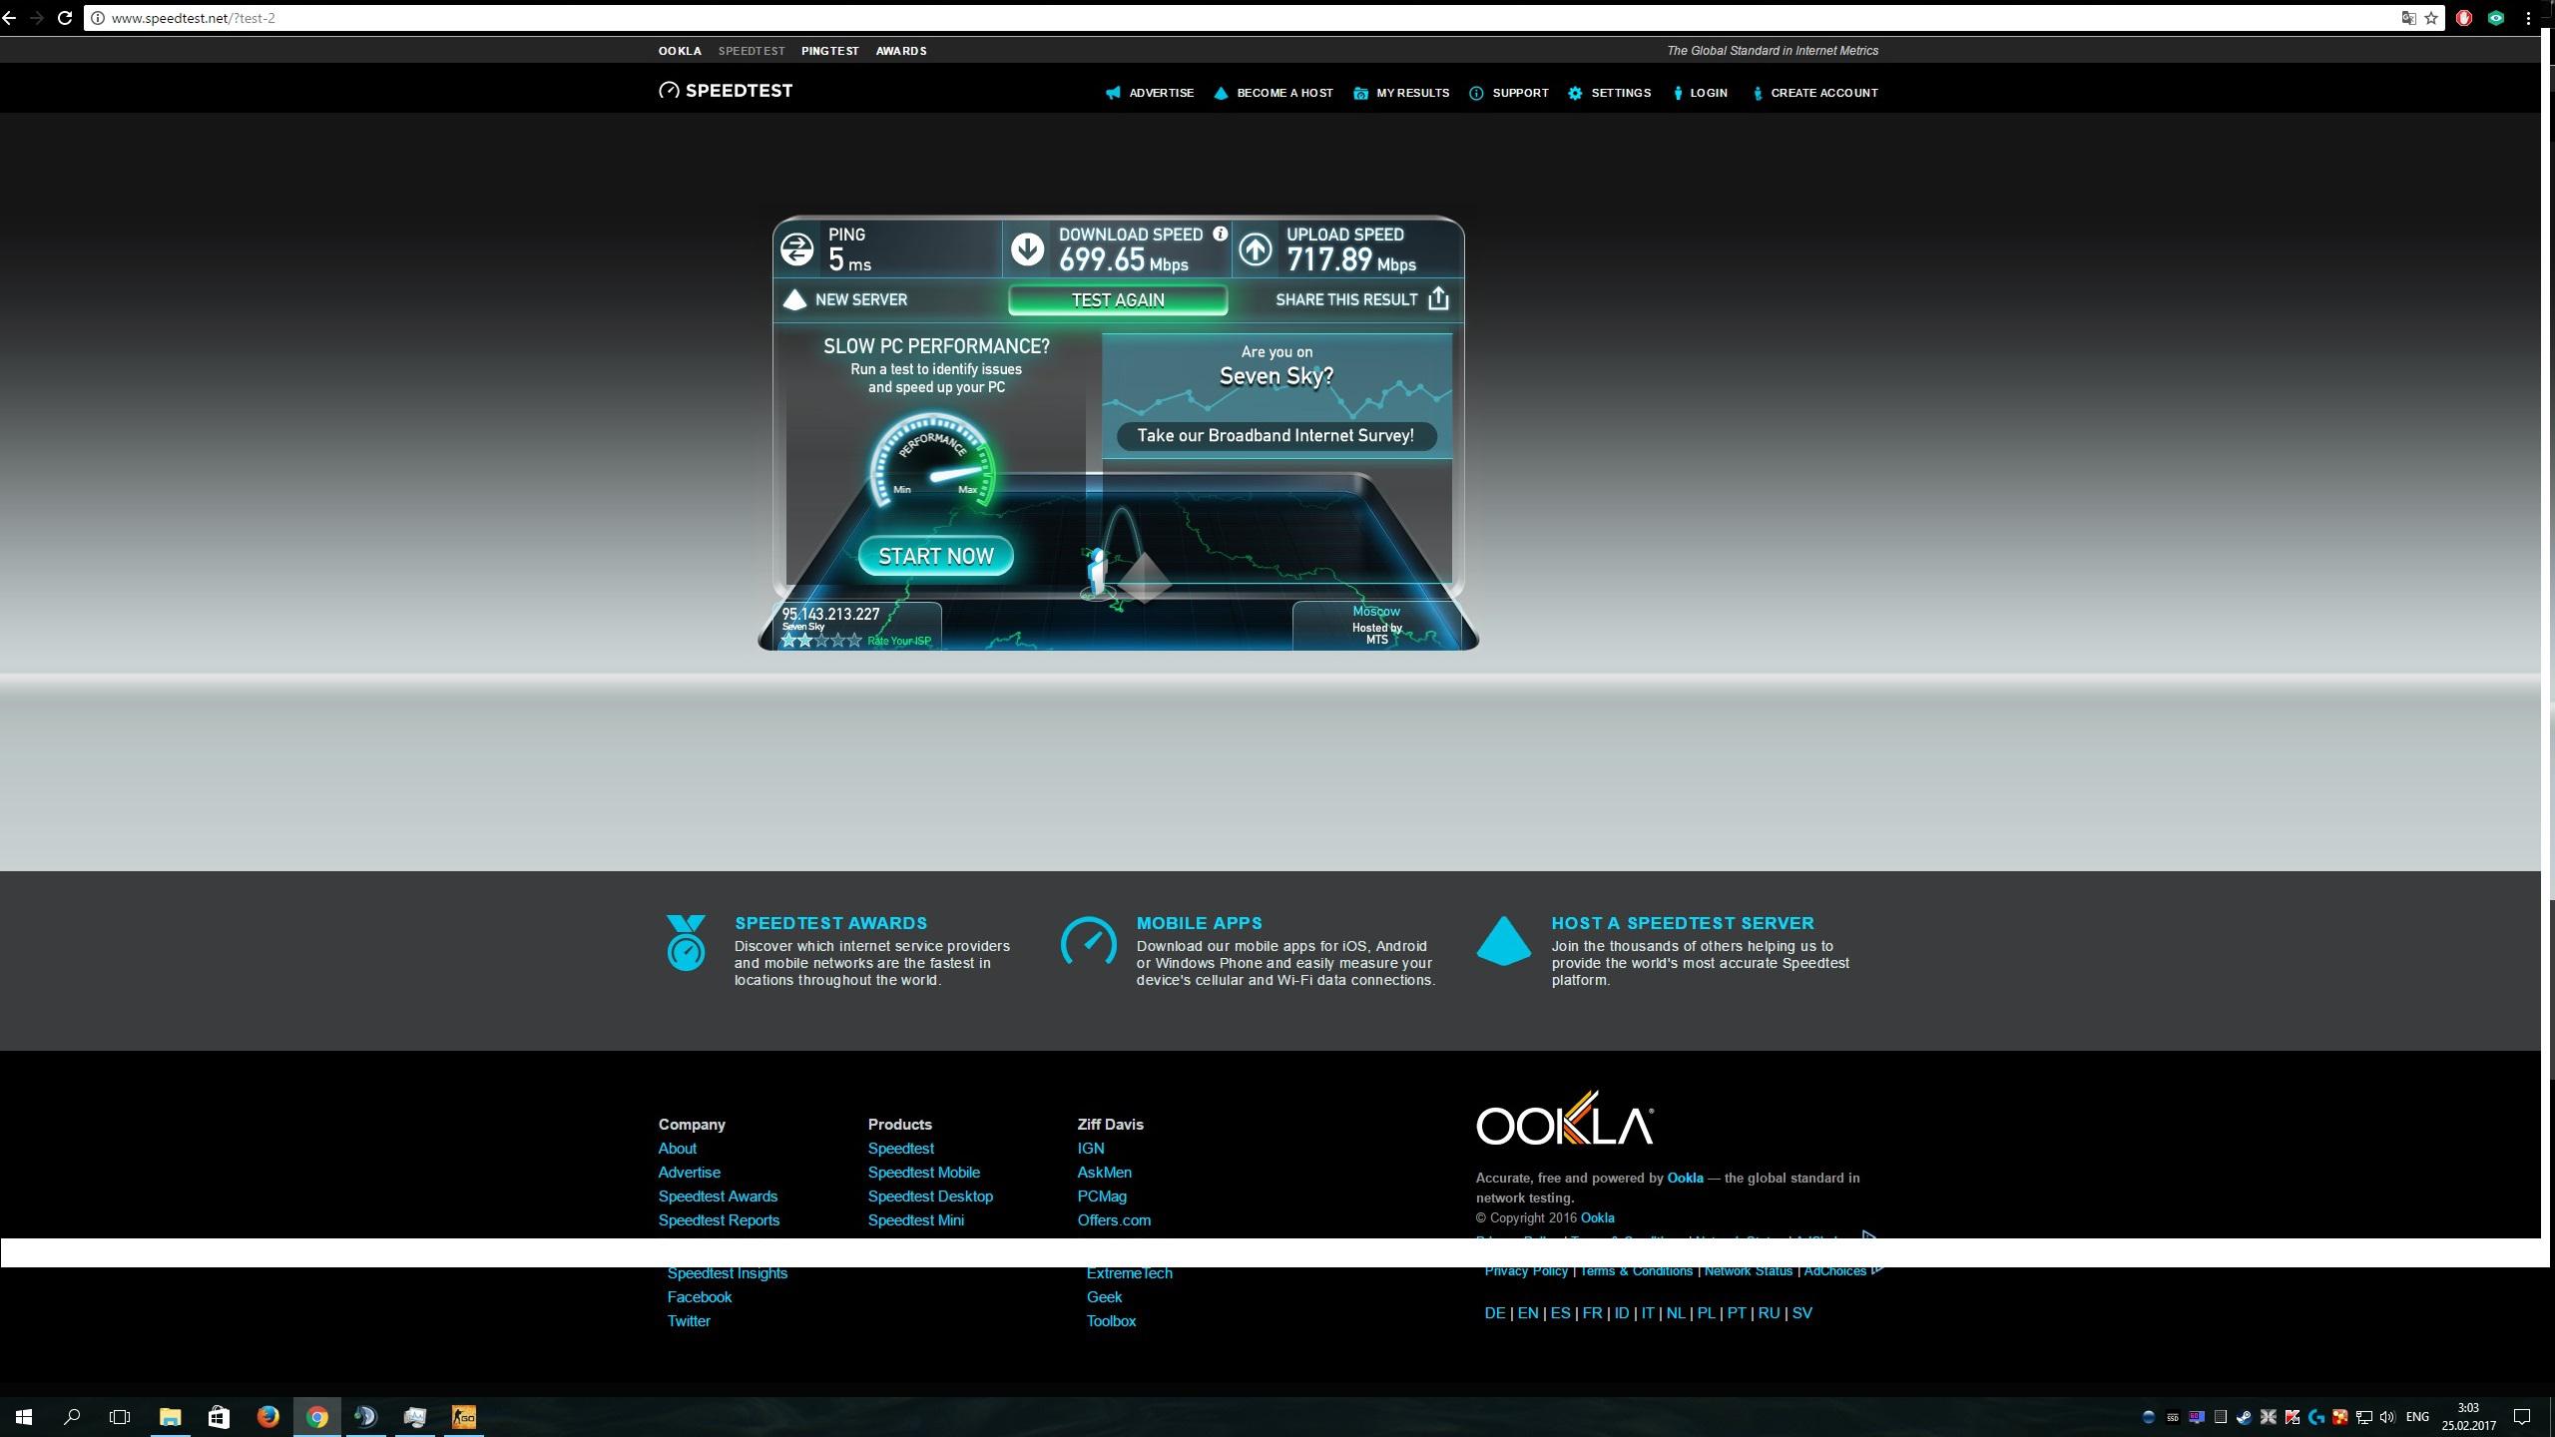This screenshot has width=2555, height=1437.
Task: Click the Rate Your ISP link
Action: [x=898, y=641]
